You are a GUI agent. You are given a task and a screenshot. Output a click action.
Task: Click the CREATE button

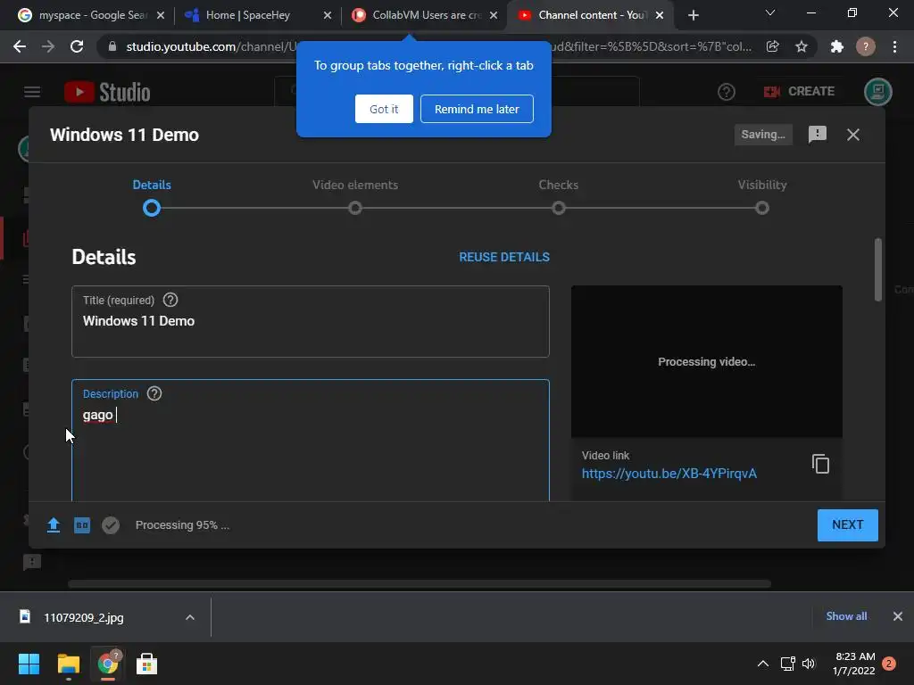tap(799, 92)
